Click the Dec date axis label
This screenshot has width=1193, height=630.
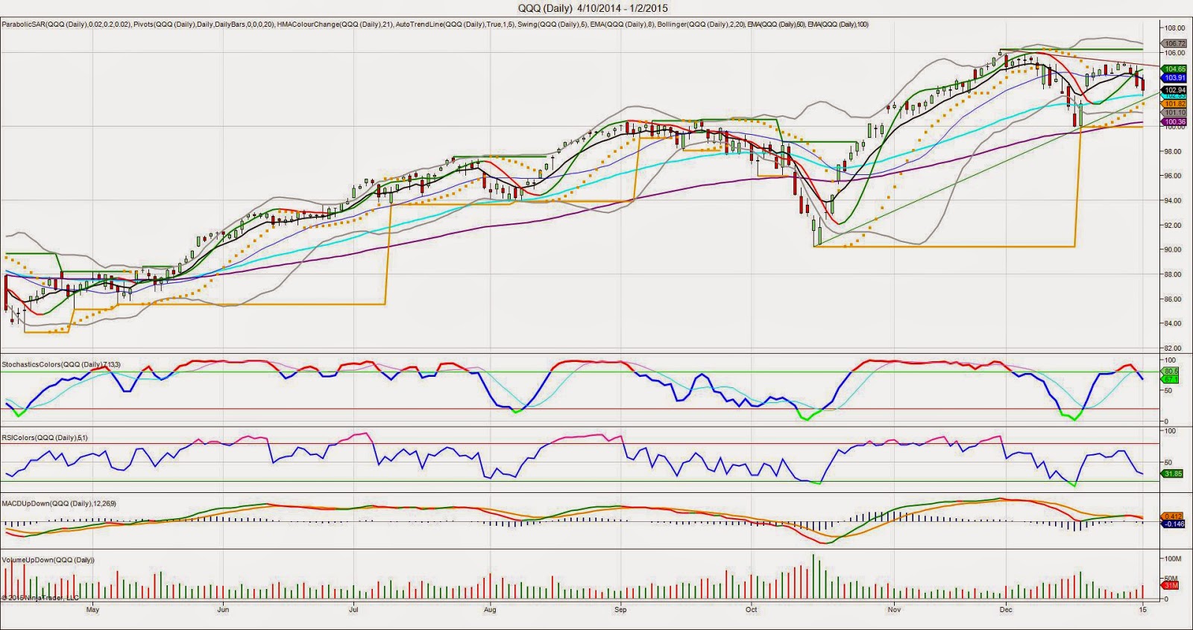(x=1006, y=609)
